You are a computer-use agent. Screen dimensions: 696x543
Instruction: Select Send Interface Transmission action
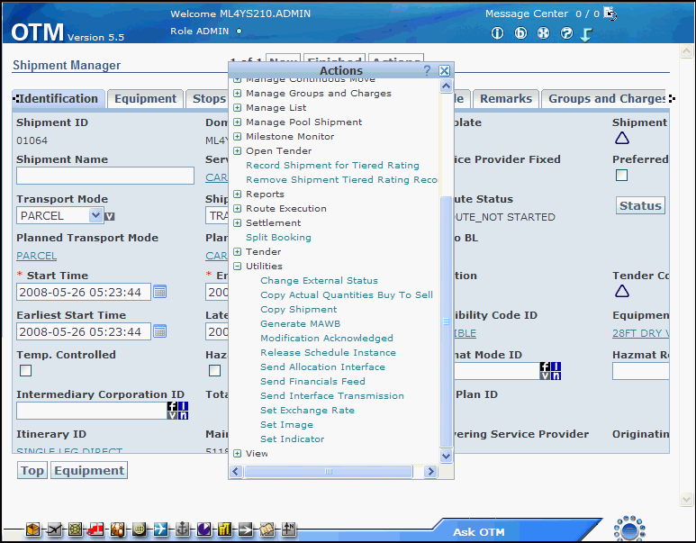point(332,395)
